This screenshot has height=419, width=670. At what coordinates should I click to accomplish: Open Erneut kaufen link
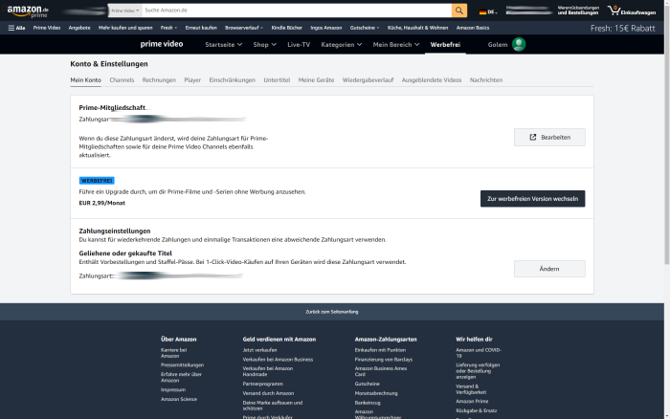point(201,28)
